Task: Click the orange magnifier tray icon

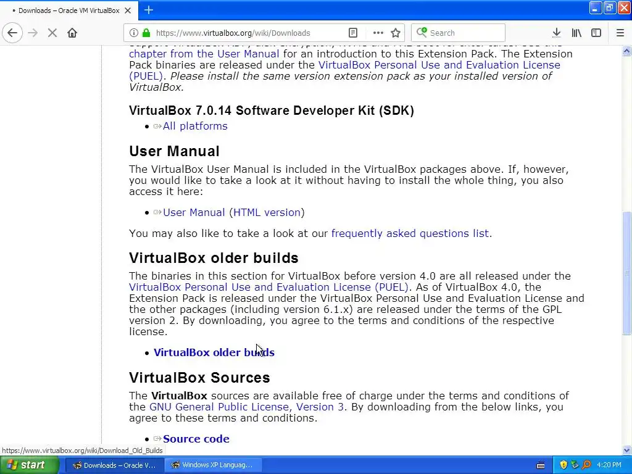Action: tap(586, 465)
